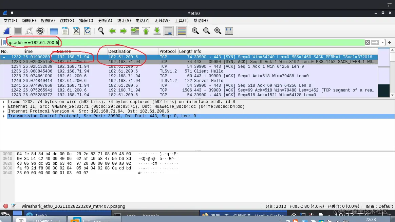The image size is (395, 222).
Task: Zoom out packet text
Action: pos(207,31)
